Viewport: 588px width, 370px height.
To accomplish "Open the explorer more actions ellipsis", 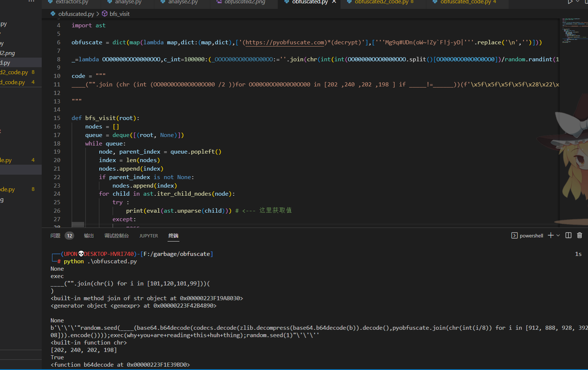I will [x=31, y=1].
